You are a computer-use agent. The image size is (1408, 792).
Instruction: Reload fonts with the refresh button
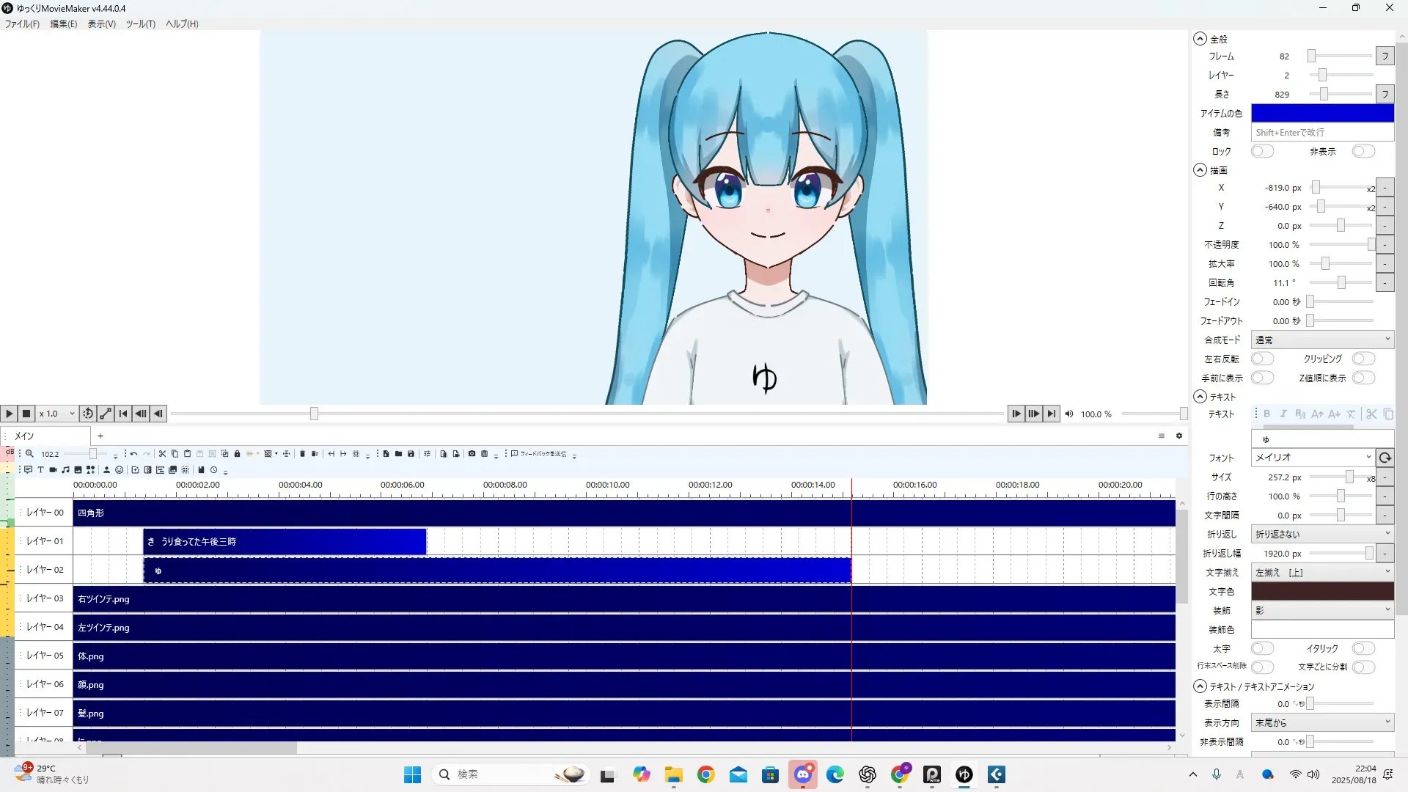click(1385, 458)
